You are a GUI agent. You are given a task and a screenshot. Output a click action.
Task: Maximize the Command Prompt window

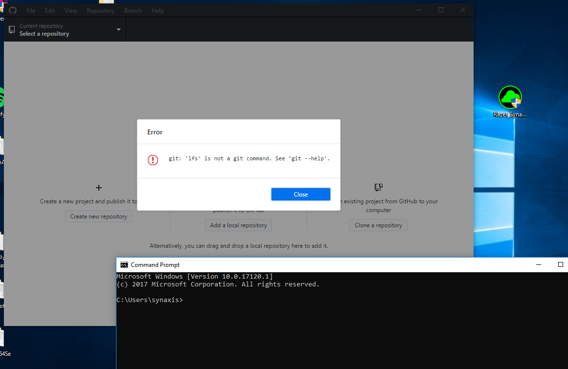point(560,264)
